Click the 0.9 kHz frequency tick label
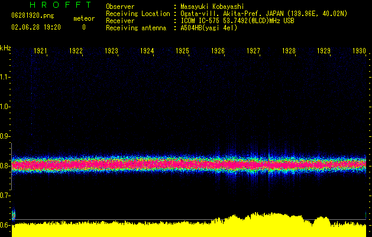The image size is (372, 237). point(4,136)
